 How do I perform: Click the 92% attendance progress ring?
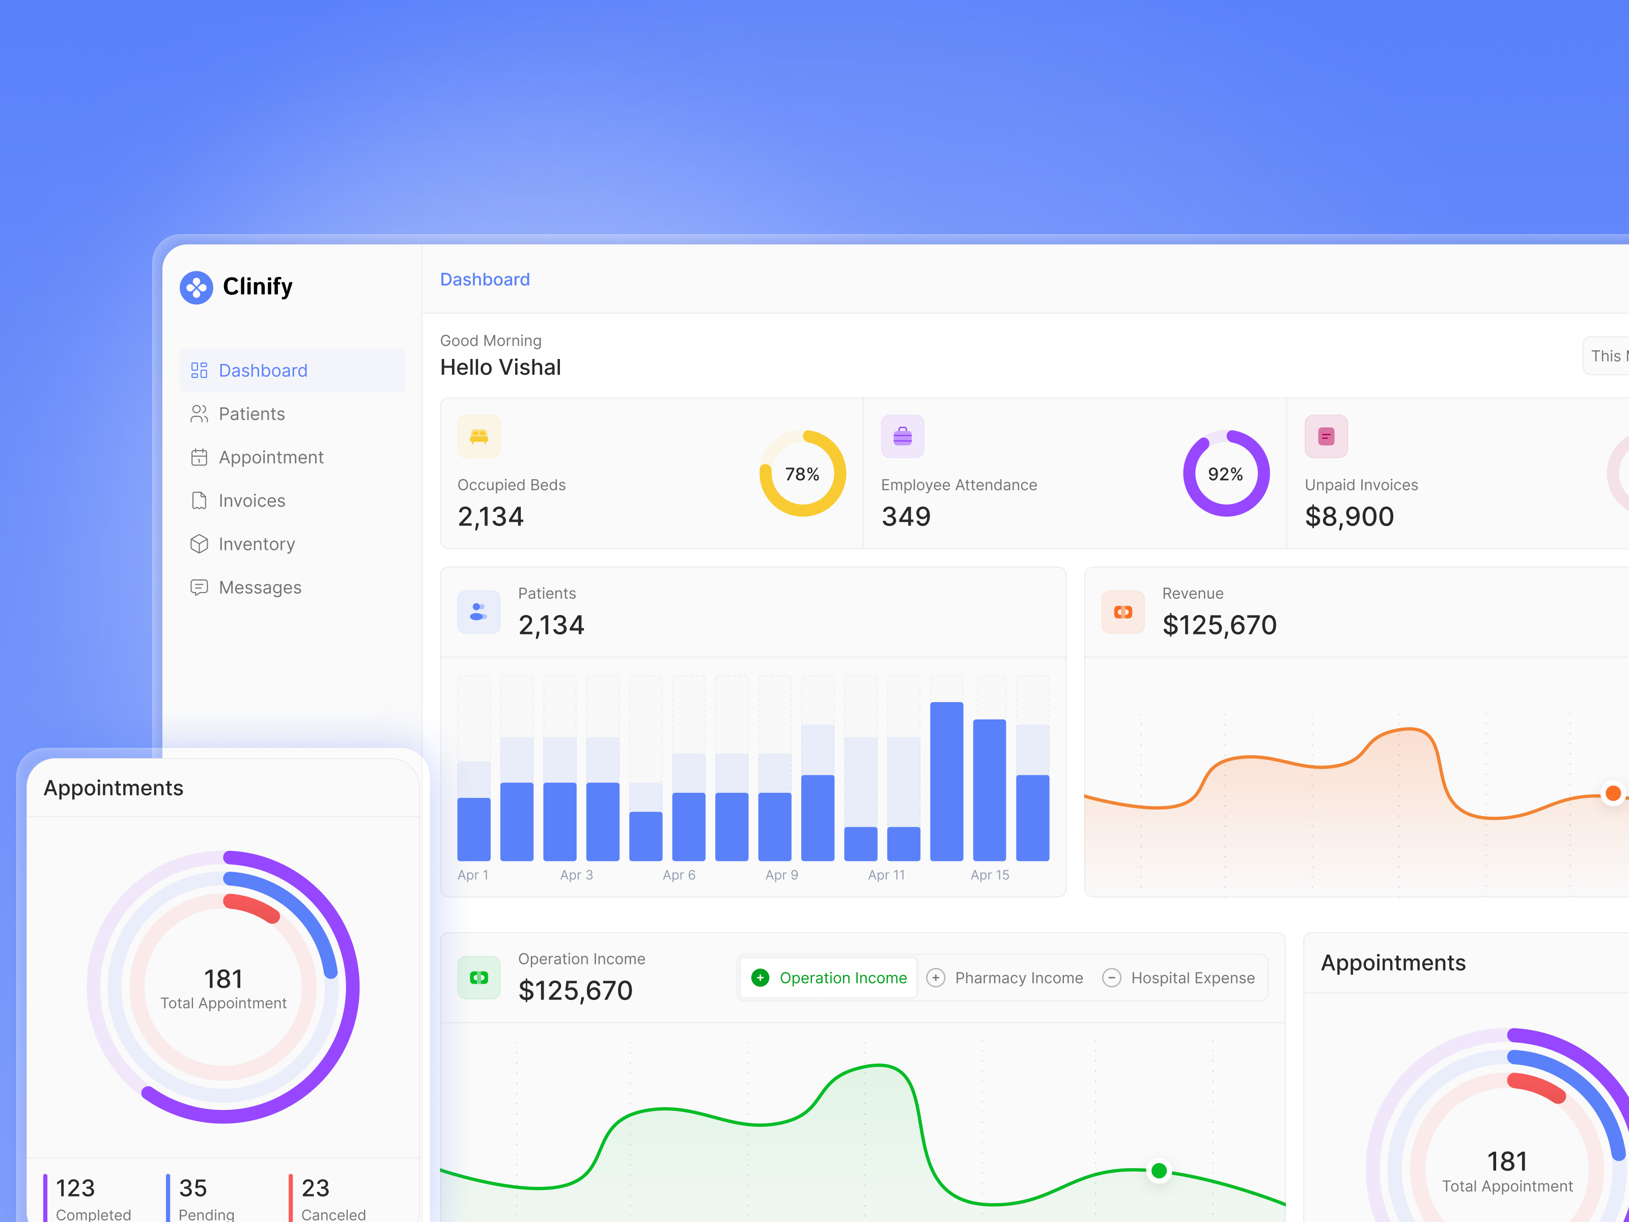pos(1226,474)
